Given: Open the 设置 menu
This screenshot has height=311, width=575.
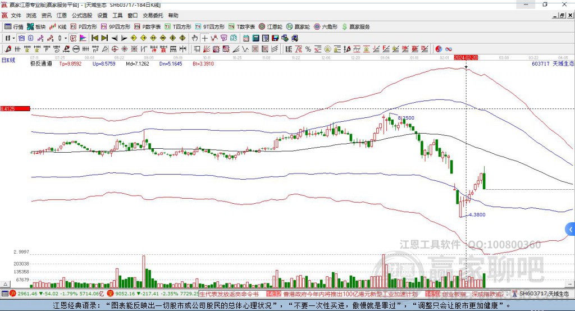Looking at the screenshot, I should [102, 15].
